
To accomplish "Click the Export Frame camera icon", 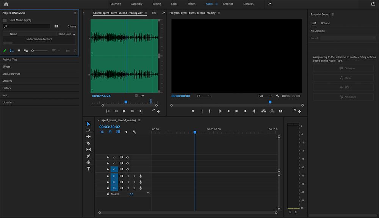I will [x=280, y=111].
